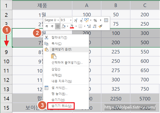Toggle bold in mini toolbar

tap(47, 26)
